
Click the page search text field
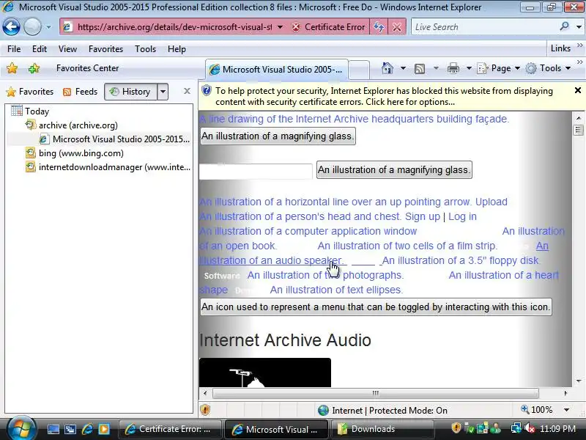tap(256, 171)
